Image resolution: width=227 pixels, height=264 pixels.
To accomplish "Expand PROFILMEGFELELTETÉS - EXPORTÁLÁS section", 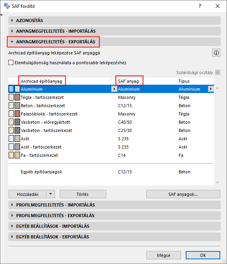I will (114, 216).
